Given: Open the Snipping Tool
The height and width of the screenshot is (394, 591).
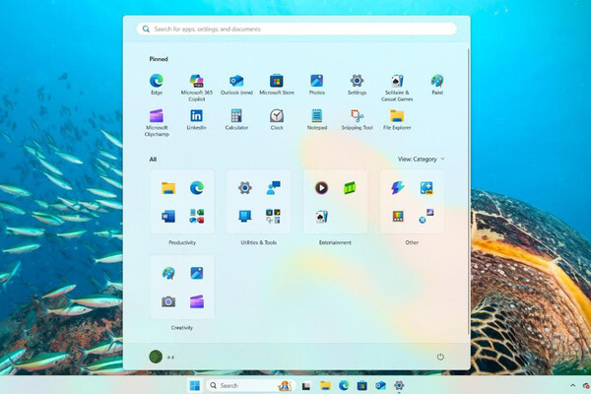Looking at the screenshot, I should (x=357, y=116).
